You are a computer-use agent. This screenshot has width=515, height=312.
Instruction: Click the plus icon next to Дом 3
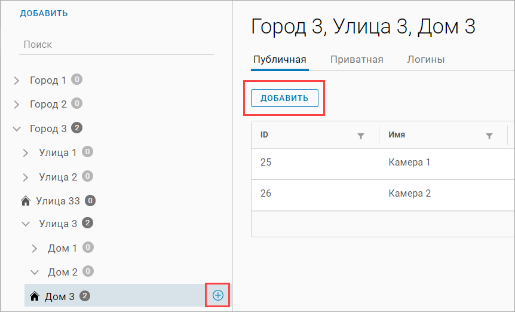(x=217, y=295)
